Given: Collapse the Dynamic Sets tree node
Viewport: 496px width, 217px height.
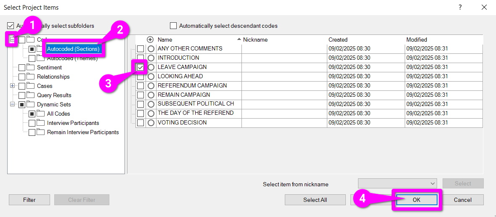Looking at the screenshot, I should tap(12, 104).
